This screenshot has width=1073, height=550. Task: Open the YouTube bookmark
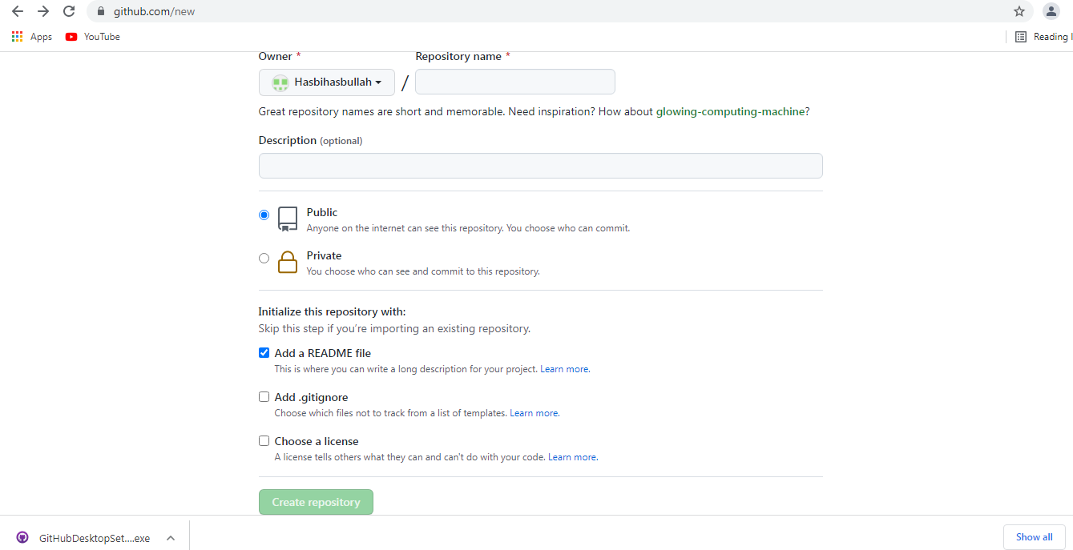93,37
